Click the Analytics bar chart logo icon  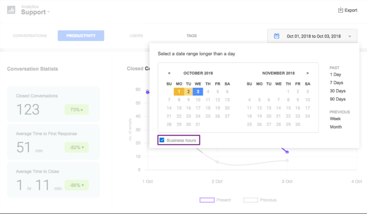coord(11,10)
